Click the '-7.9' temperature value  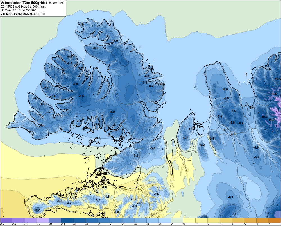tap(219, 117)
